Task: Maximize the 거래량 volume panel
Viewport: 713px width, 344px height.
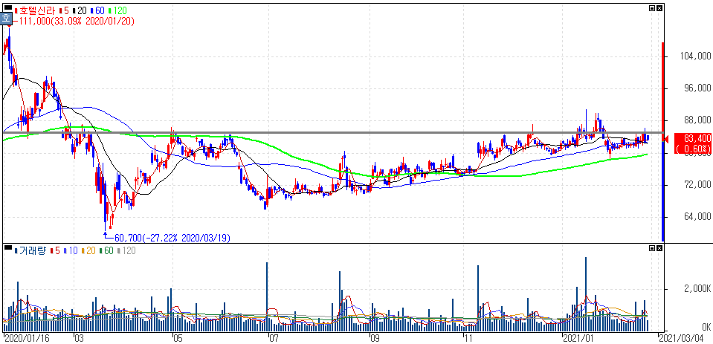Action: click(x=652, y=248)
